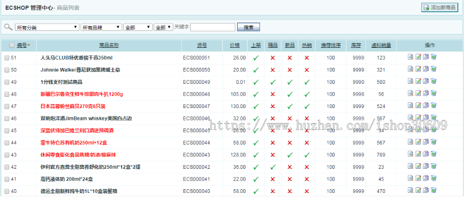Click item number ECS000041
Image resolution: width=464 pixels, height=197 pixels.
point(196,179)
